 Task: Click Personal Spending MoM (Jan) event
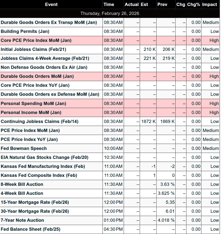click(33, 103)
